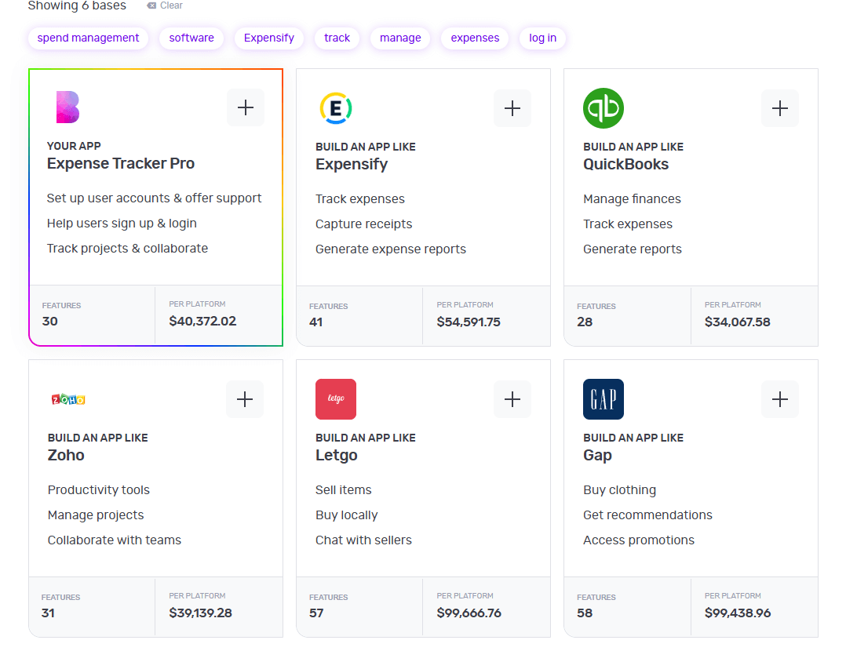Clear all selected filter tags
The width and height of the screenshot is (857, 651).
[165, 5]
